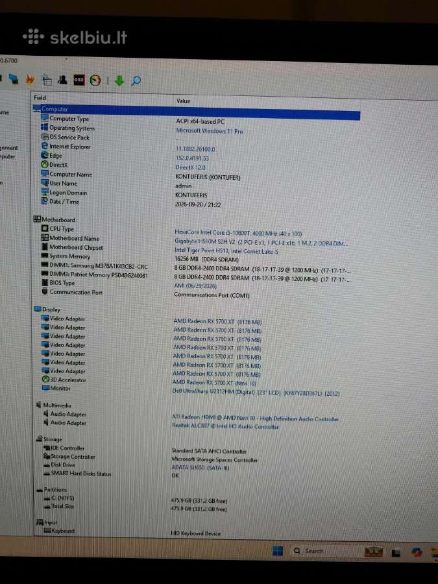The width and height of the screenshot is (438, 584).
Task: Select the Computer Name row
Action: coord(70,174)
